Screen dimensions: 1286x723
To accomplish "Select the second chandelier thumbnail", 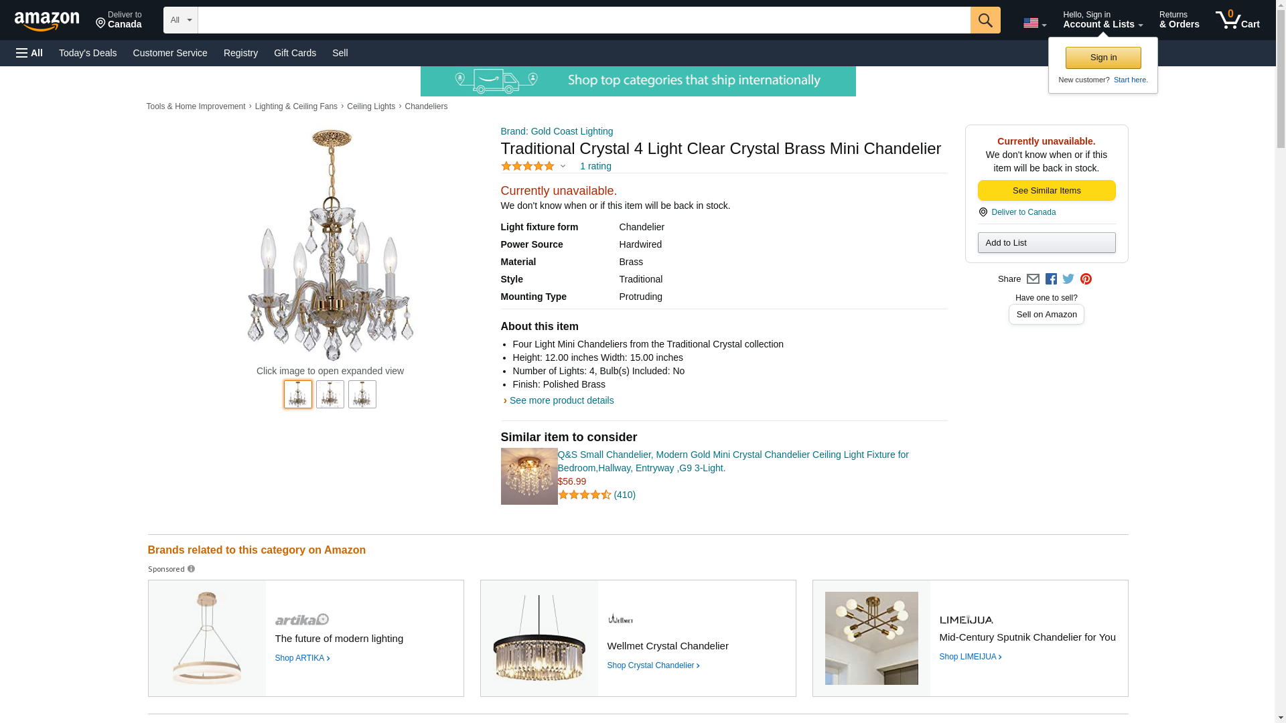I will coord(330,395).
